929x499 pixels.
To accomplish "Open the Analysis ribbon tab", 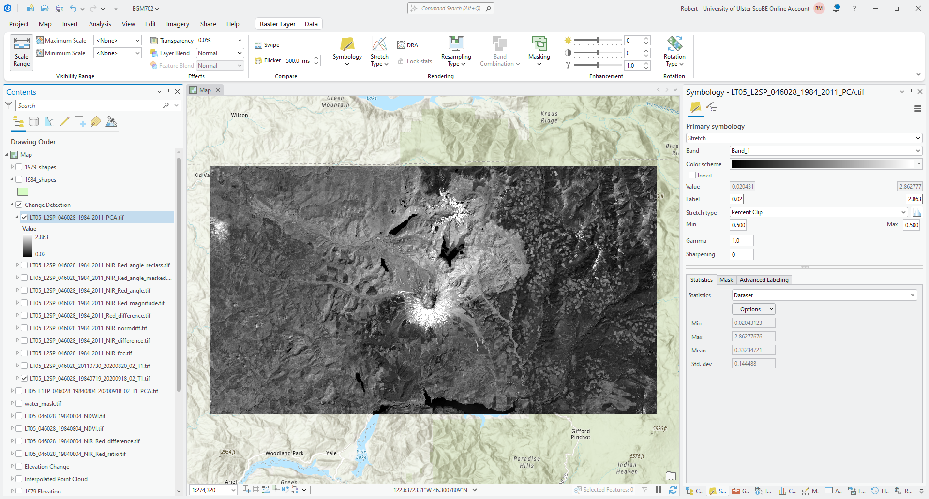I will [x=100, y=24].
